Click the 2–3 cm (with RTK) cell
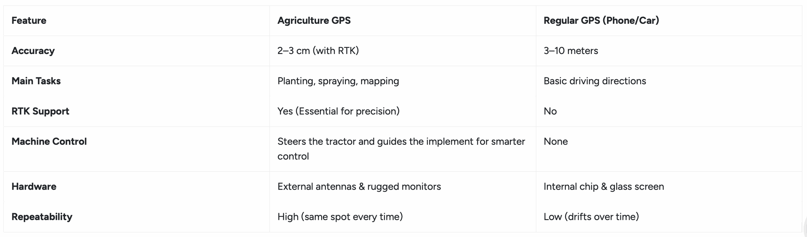807x237 pixels. (x=318, y=51)
